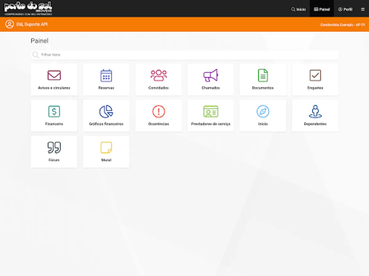The height and width of the screenshot is (276, 369).
Task: Open the Reservas calendar icon
Action: coord(106,75)
